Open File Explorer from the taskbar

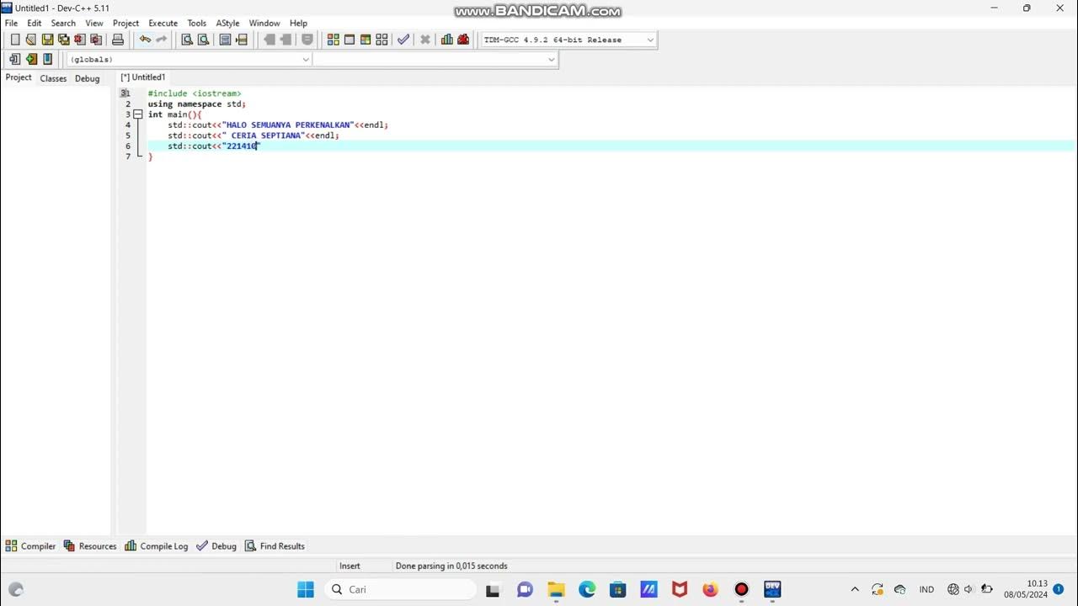(556, 589)
